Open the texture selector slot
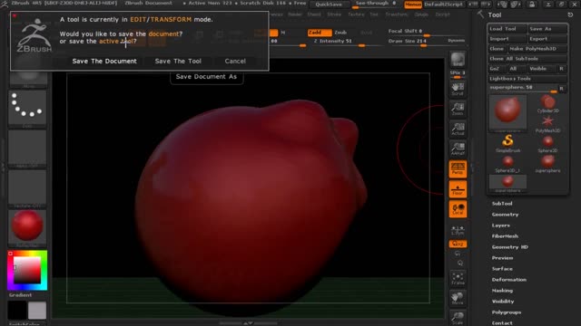The height and width of the screenshot is (326, 581). [x=27, y=188]
